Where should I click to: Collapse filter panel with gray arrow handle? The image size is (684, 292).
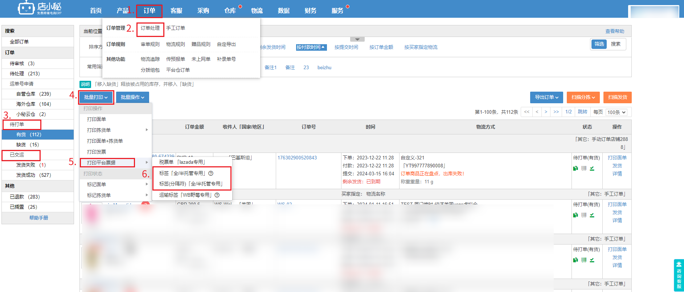[x=357, y=39]
